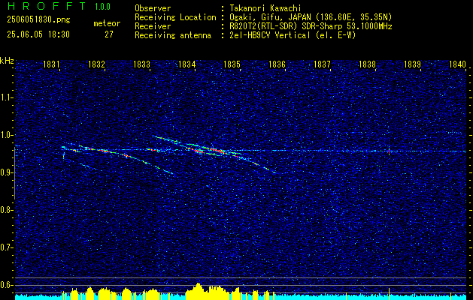Viewport: 473px width, 300px height.
Task: Click the 'Observer' field label
Action: coord(153,8)
